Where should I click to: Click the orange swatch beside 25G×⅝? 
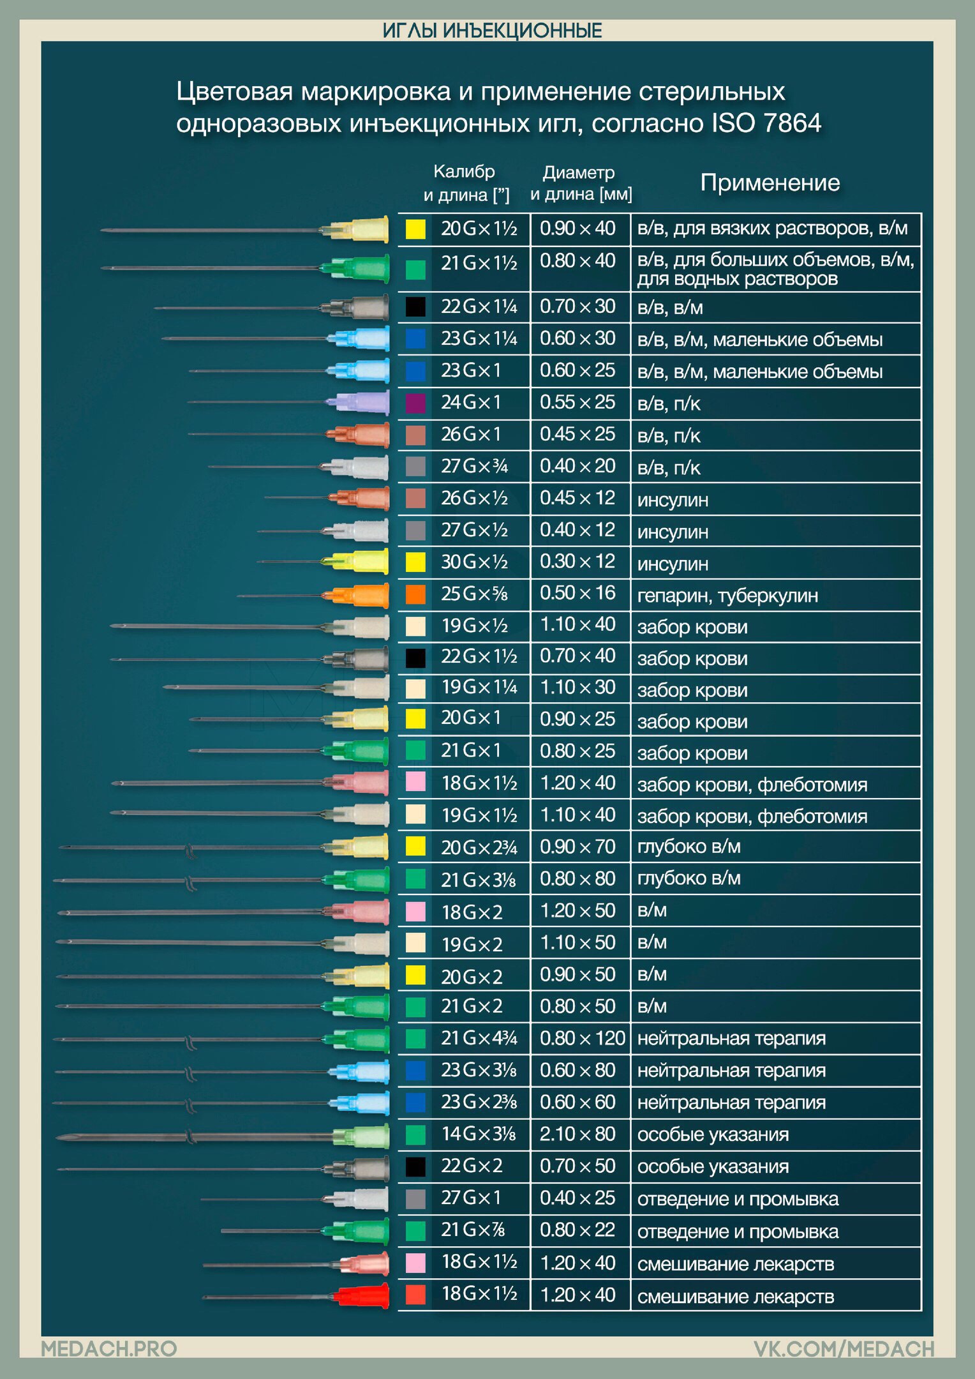pyautogui.click(x=415, y=594)
